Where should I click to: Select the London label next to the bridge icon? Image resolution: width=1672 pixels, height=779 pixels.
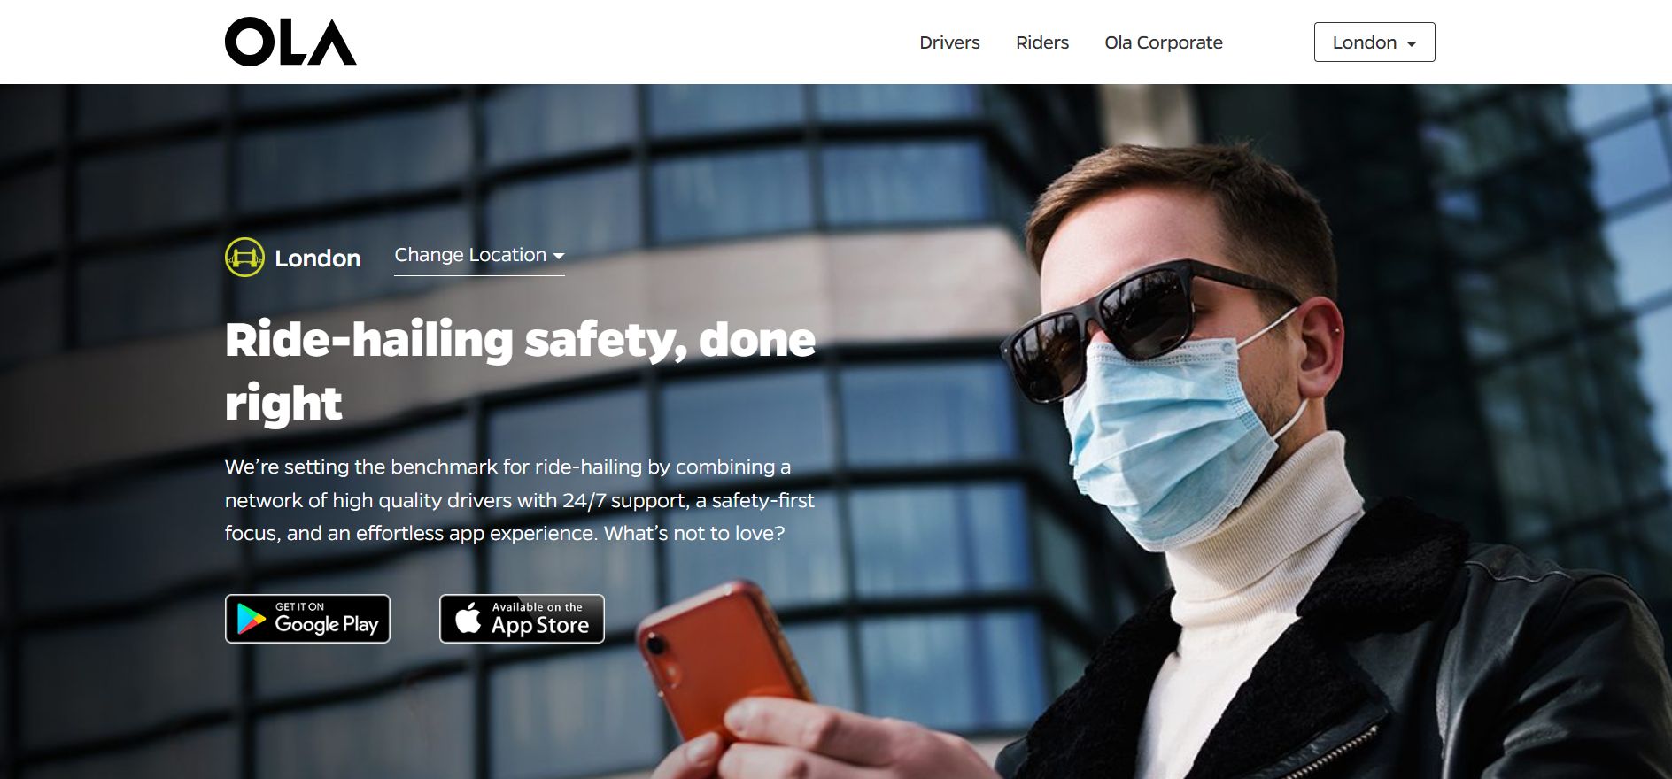(x=317, y=258)
